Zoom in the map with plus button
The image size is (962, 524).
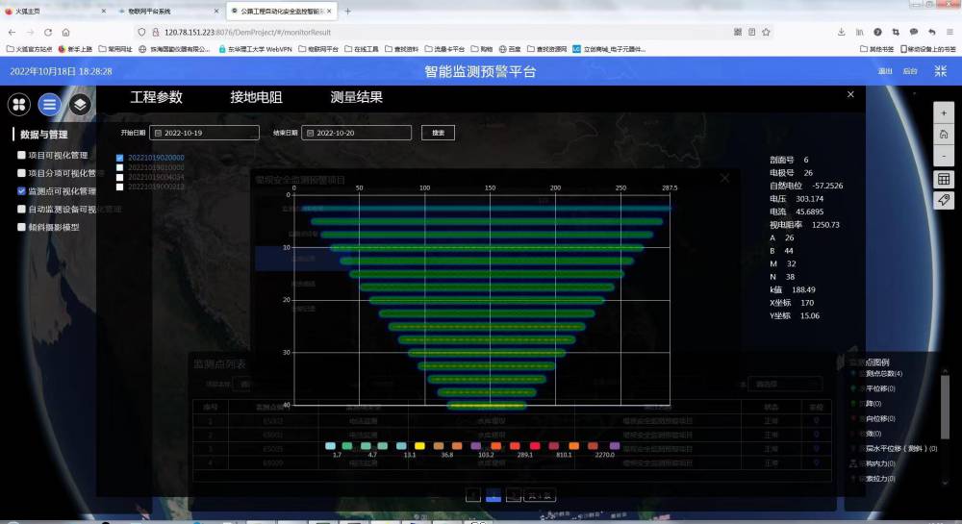[944, 112]
